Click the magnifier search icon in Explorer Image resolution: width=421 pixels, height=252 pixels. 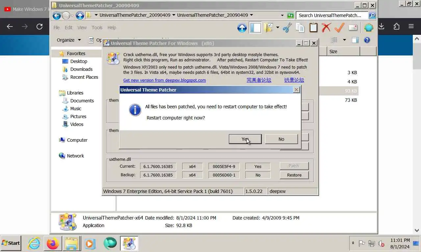click(x=372, y=15)
